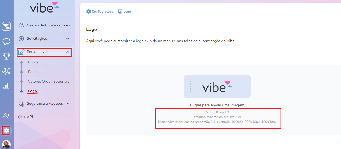341x149 pixels.
Task: Open the Ciclos submenu item
Action: [x=33, y=62]
